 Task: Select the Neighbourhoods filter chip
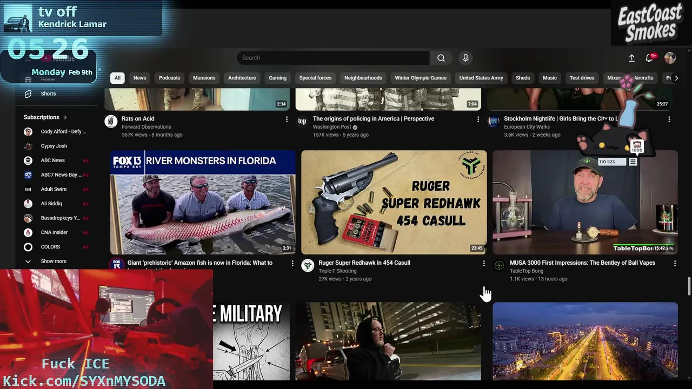click(x=363, y=78)
